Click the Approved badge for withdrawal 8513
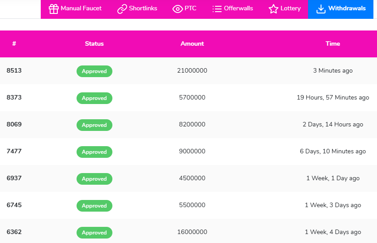The width and height of the screenshot is (377, 243). 94,71
